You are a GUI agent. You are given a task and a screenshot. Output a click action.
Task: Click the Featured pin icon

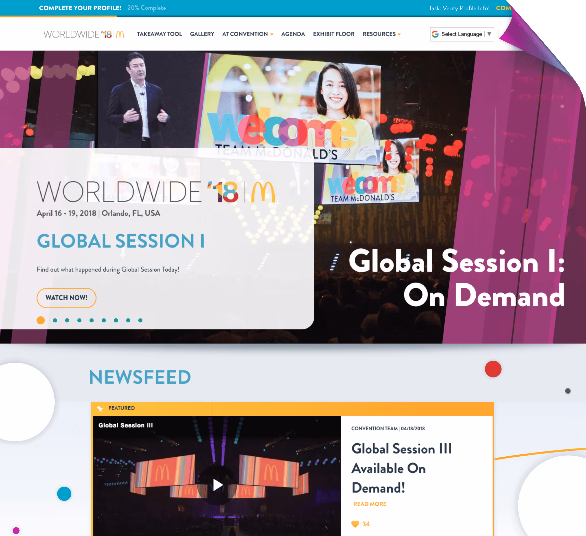pos(100,408)
